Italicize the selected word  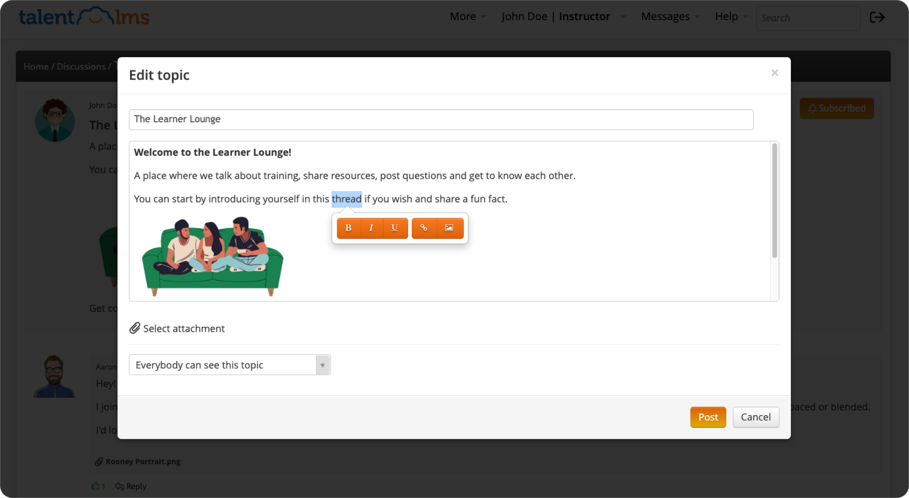371,228
